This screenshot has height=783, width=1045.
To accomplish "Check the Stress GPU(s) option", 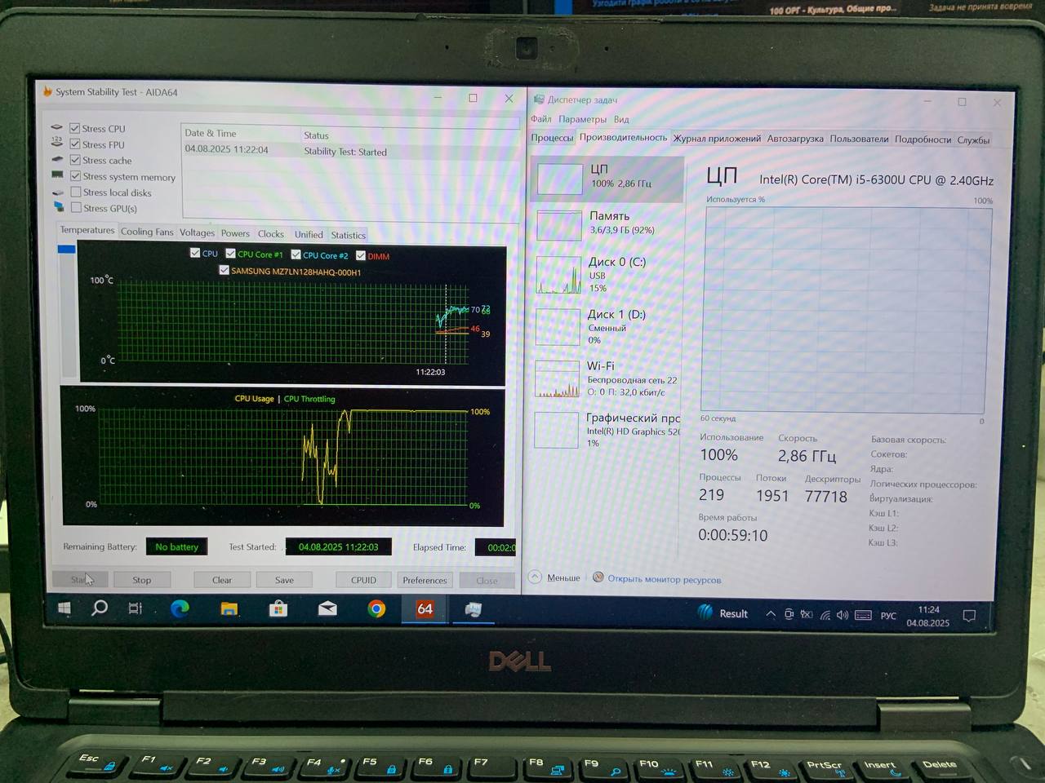I will click(x=76, y=208).
